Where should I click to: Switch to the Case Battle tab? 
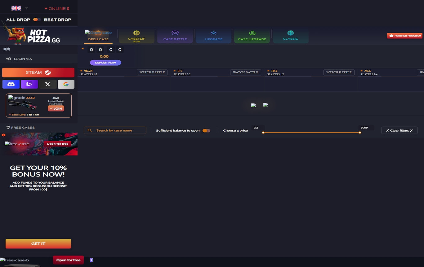[x=175, y=36]
